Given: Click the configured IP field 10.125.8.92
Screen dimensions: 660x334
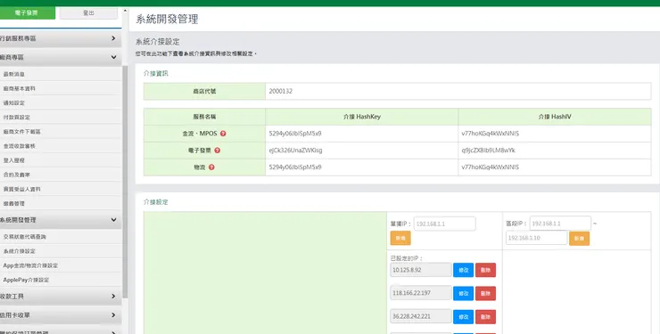Looking at the screenshot, I should click(x=421, y=270).
